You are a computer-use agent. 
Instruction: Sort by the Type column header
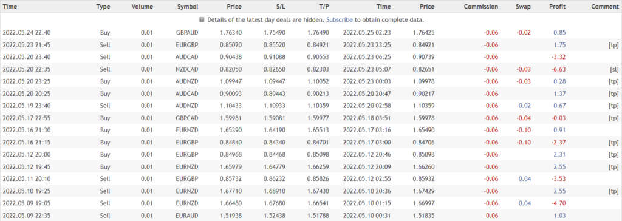103,6
